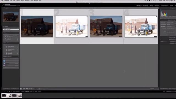Collapse the Folders panel
176x99 pixels.
coord(3,33)
